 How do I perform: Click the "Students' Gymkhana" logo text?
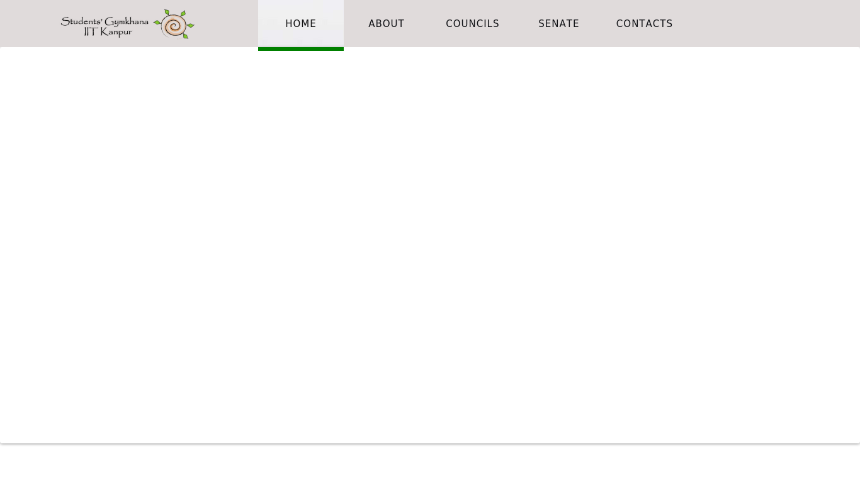[105, 21]
